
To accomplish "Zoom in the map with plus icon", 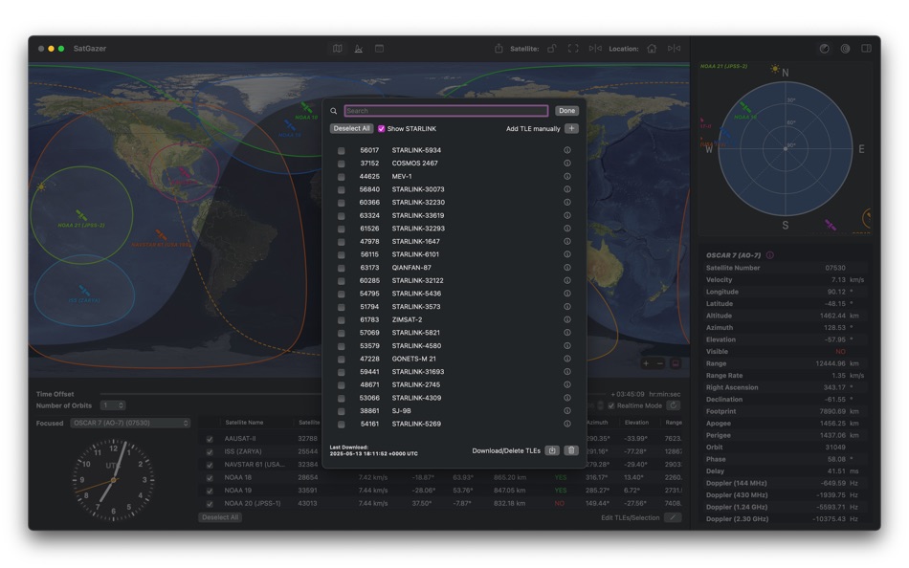I will pyautogui.click(x=646, y=363).
